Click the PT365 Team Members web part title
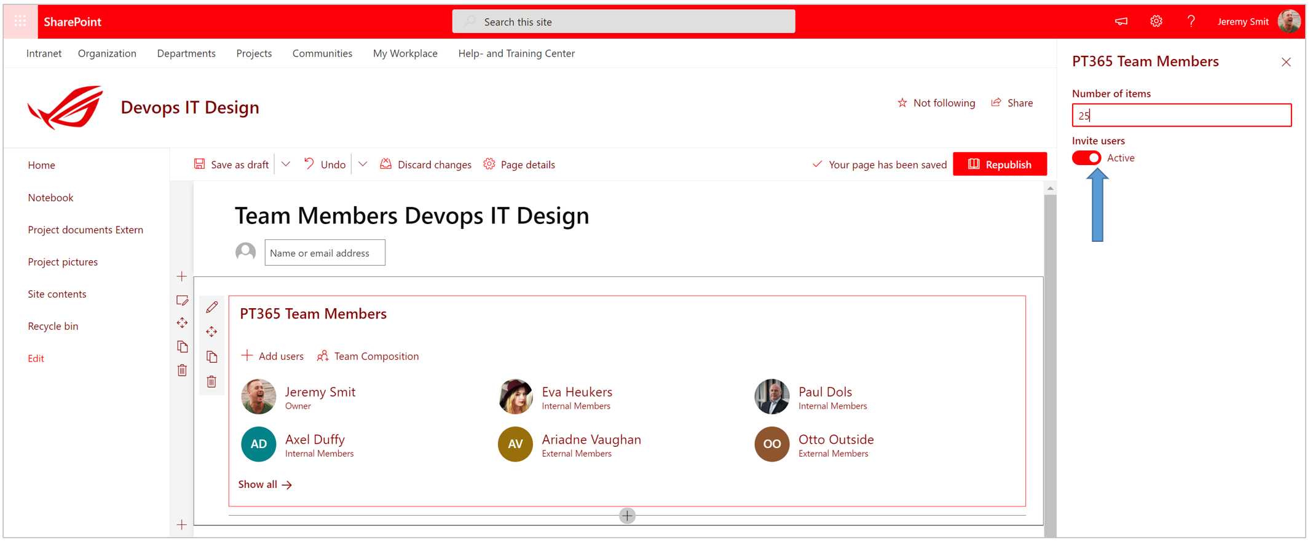The image size is (1310, 542). pos(313,314)
